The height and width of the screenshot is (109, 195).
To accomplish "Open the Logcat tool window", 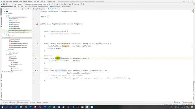I will click(x=46, y=102).
